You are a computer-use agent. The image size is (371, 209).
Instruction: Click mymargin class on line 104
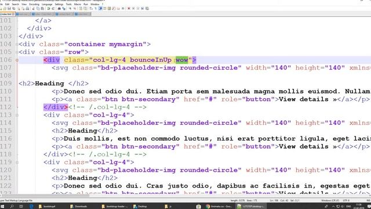pos(126,44)
